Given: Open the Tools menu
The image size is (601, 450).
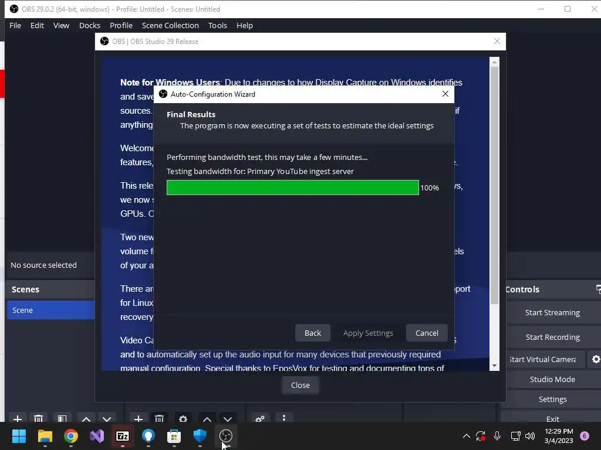Looking at the screenshot, I should [218, 25].
